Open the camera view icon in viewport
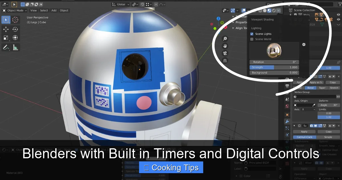342x180 pixels. point(225,53)
